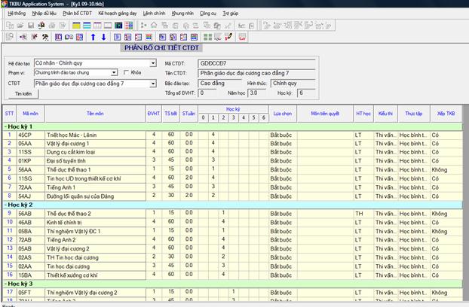This screenshot has width=469, height=307.
Task: Click the home icon in toolbar
Action: (x=154, y=25)
